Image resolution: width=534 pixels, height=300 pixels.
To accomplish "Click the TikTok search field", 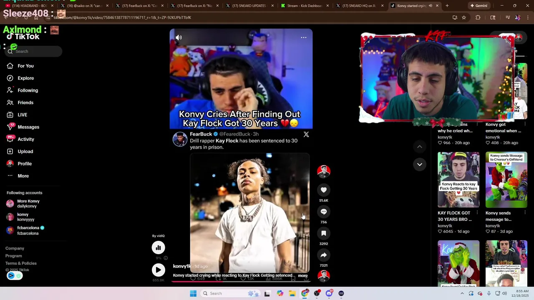I will coord(34,51).
